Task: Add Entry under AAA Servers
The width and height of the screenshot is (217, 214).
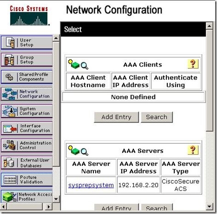Action: (116, 207)
